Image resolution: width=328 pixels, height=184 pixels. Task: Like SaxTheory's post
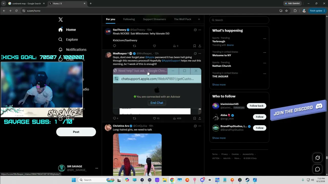tap(154, 46)
